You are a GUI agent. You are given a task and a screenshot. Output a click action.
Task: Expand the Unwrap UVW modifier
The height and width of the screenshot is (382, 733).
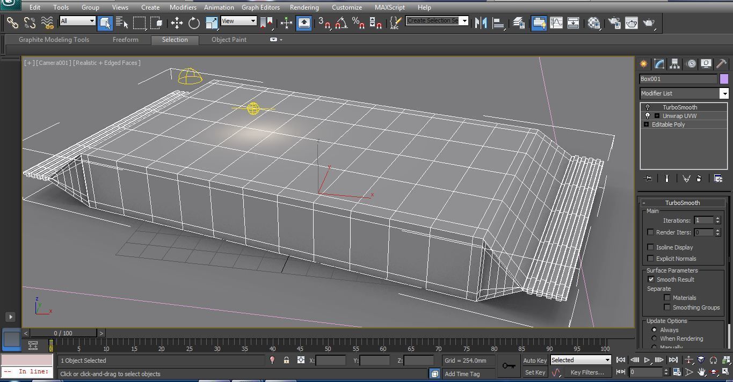[657, 116]
